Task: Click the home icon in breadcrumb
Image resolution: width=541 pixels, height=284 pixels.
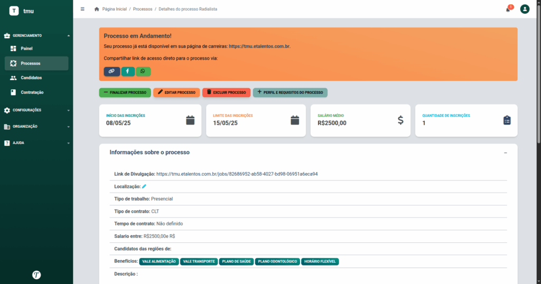Action: click(97, 9)
